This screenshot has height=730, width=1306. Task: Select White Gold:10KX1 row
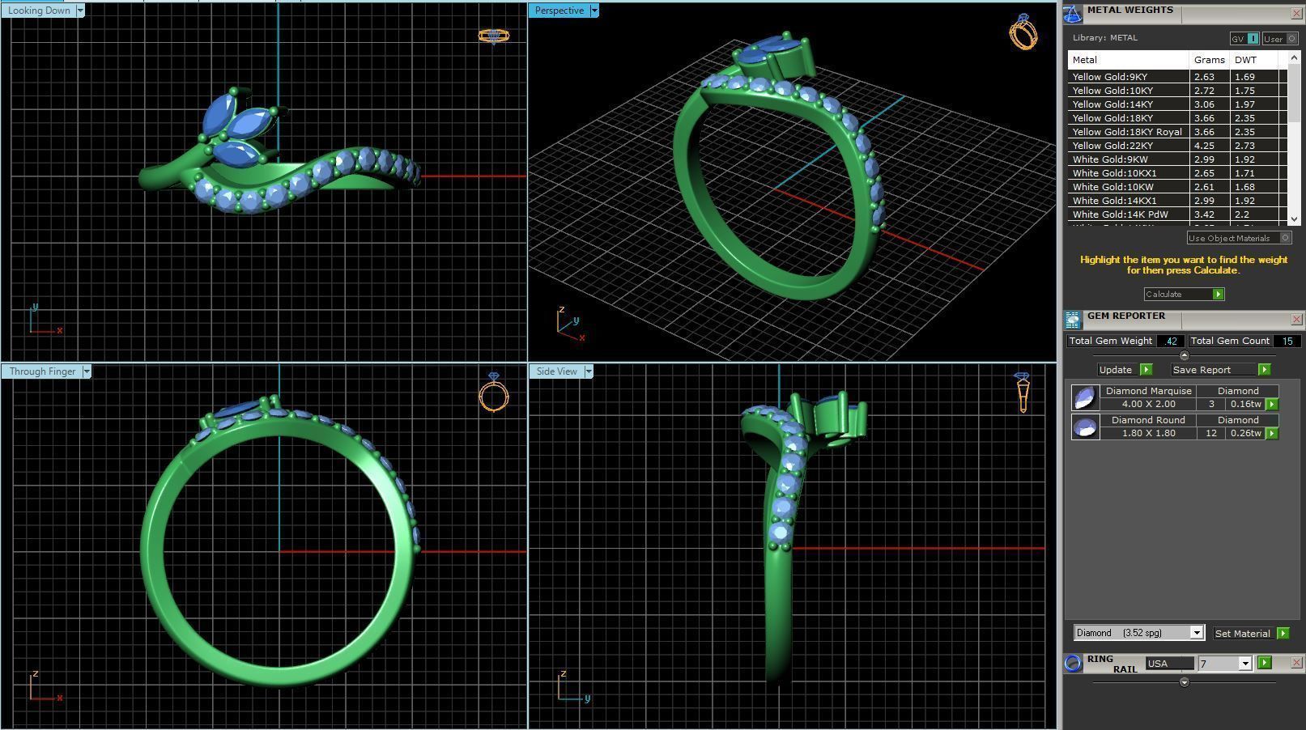click(1177, 173)
